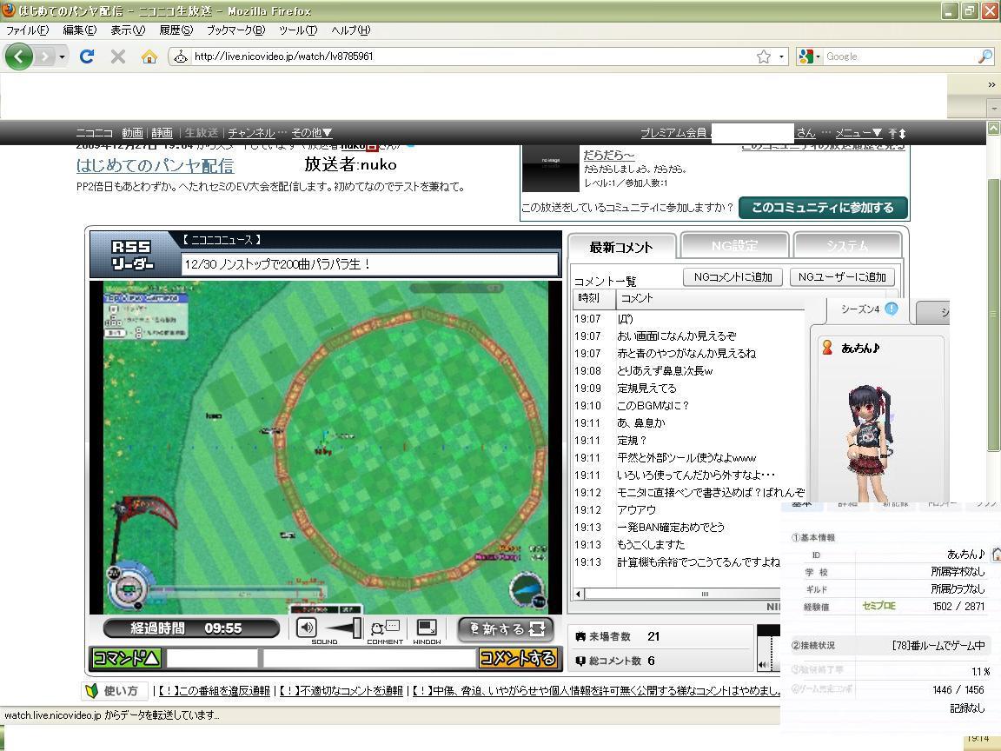1001x751 pixels.
Task: Click the Google search magnifier icon
Action: tap(984, 56)
